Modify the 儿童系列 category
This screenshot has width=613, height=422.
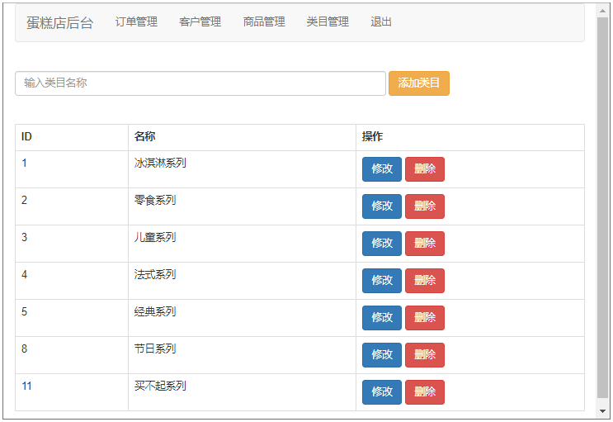[381, 244]
